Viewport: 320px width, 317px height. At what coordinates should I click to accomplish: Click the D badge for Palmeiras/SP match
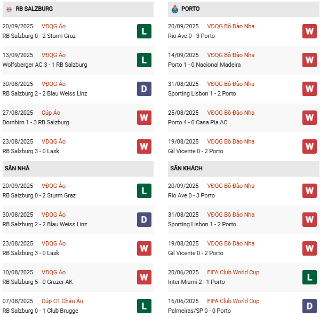pyautogui.click(x=309, y=306)
